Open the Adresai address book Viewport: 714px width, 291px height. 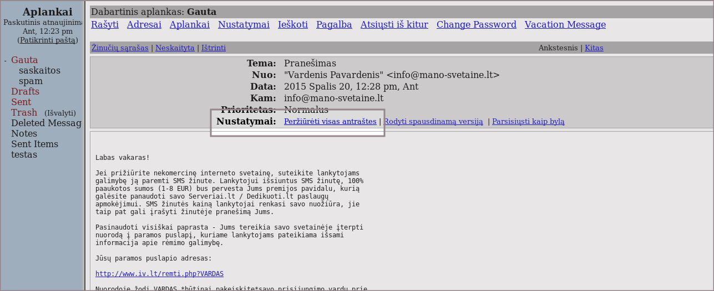[x=144, y=25]
